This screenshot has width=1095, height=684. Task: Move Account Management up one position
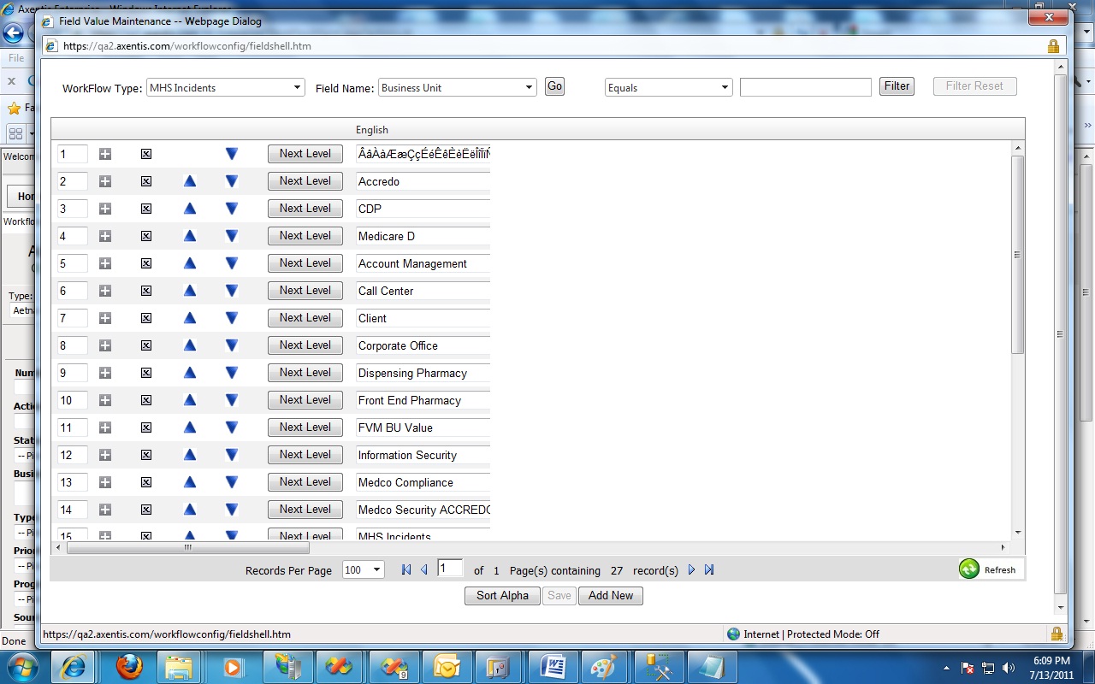(x=190, y=263)
